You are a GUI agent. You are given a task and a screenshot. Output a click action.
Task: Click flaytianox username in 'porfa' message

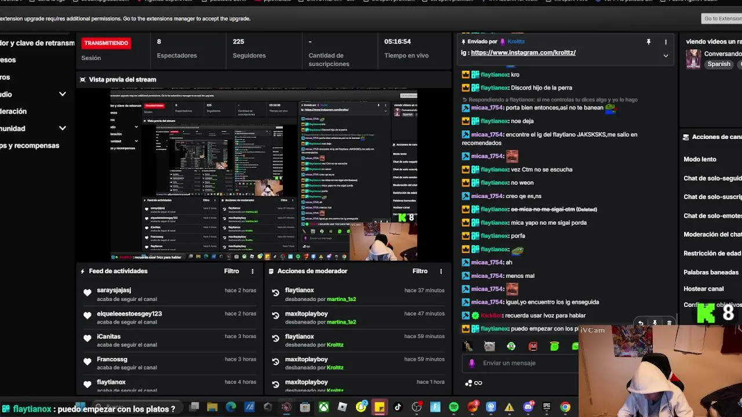(x=494, y=236)
